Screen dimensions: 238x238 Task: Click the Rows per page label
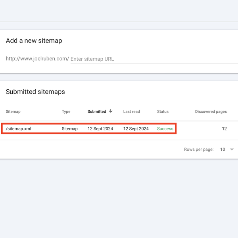click(199, 150)
